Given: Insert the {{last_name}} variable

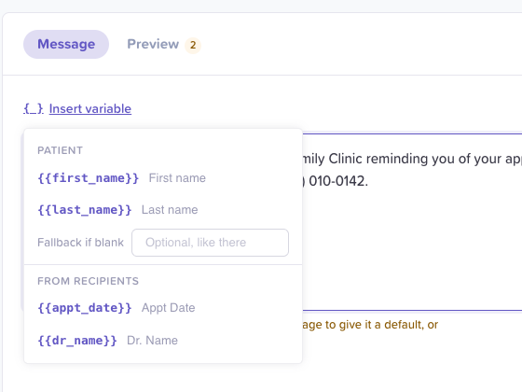Looking at the screenshot, I should point(163,210).
